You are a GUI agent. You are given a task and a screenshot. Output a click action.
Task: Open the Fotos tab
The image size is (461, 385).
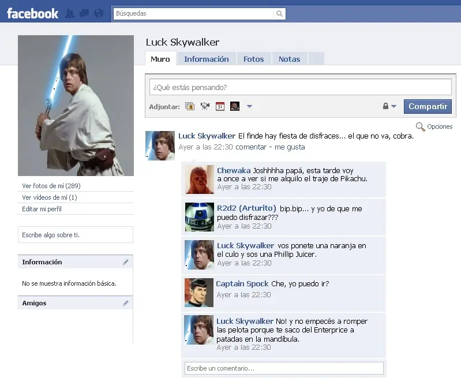click(253, 59)
